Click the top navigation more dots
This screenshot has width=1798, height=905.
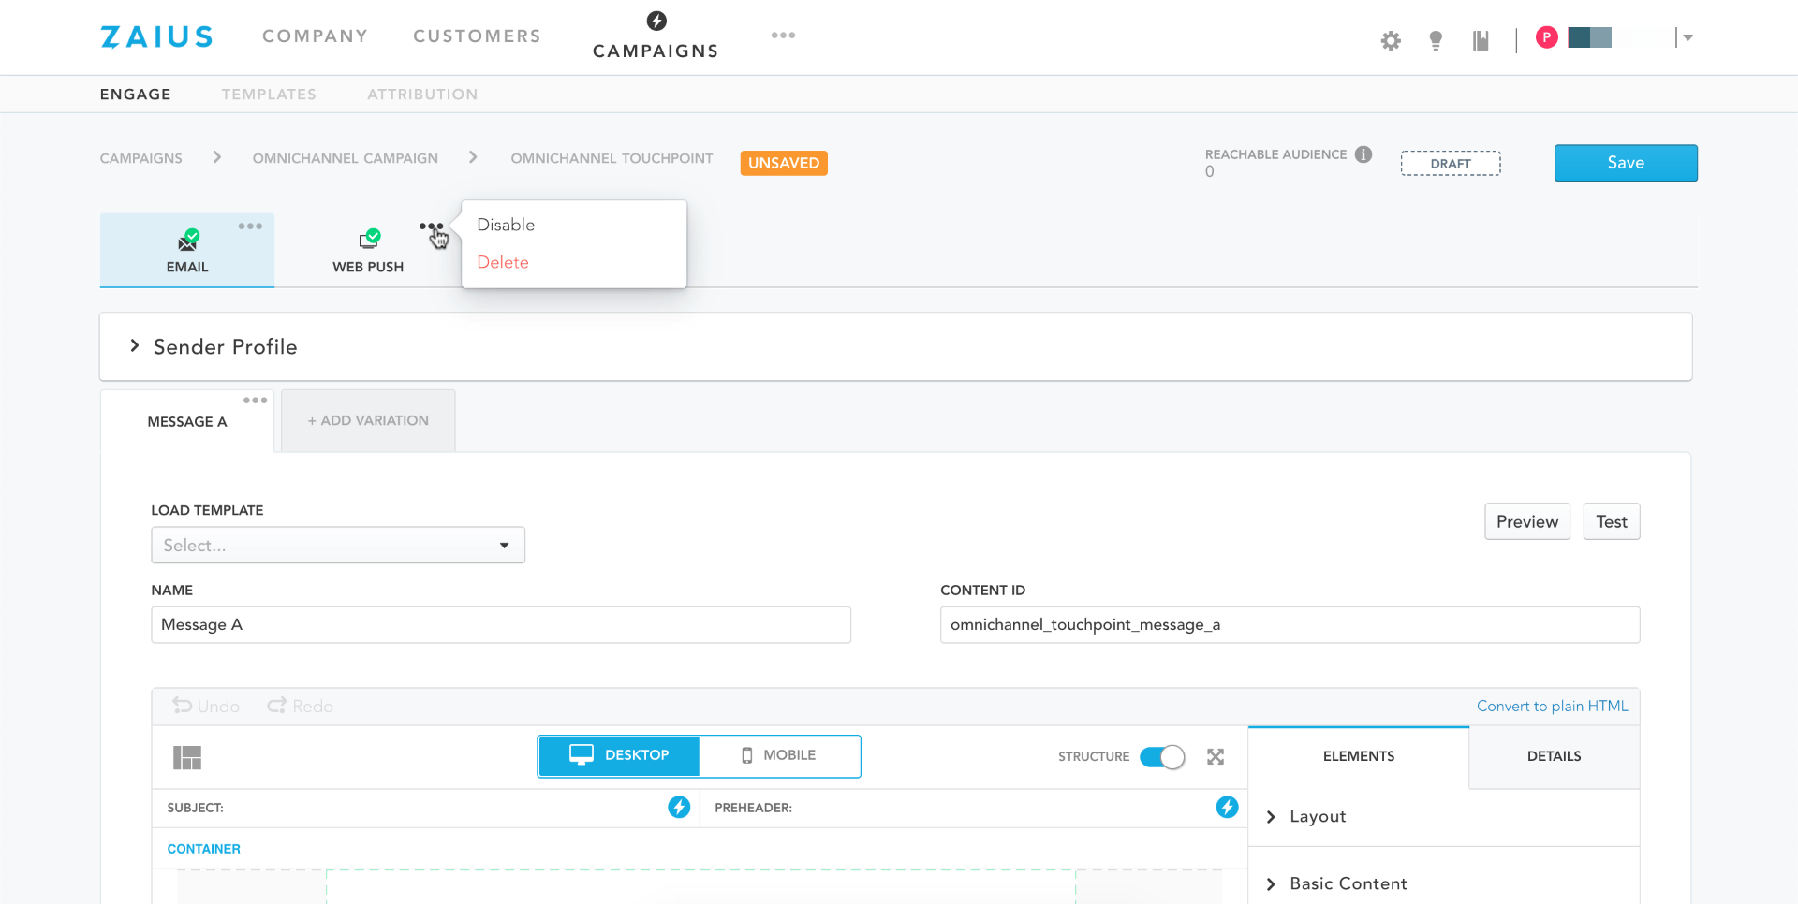(783, 36)
